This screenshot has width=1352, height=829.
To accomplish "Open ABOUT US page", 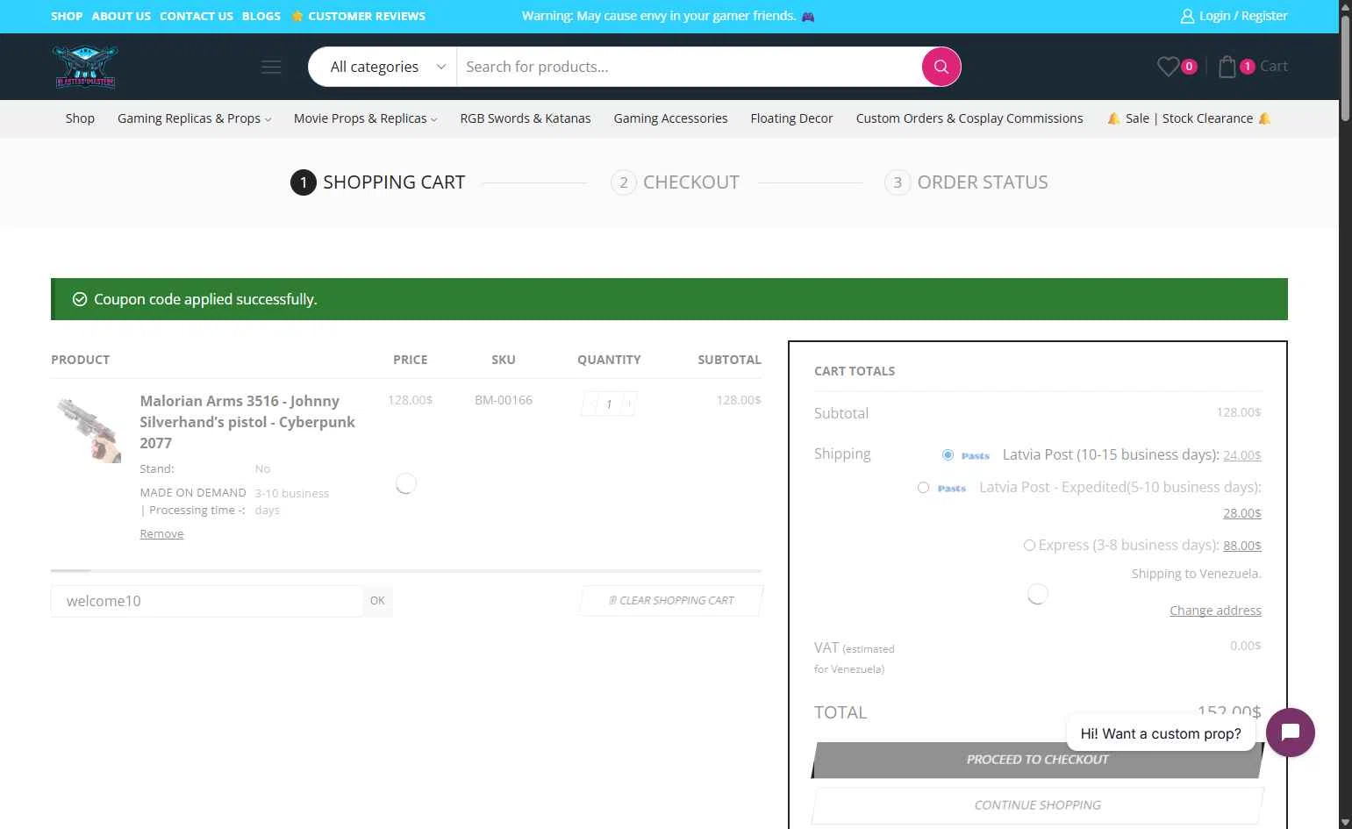I will click(x=121, y=16).
